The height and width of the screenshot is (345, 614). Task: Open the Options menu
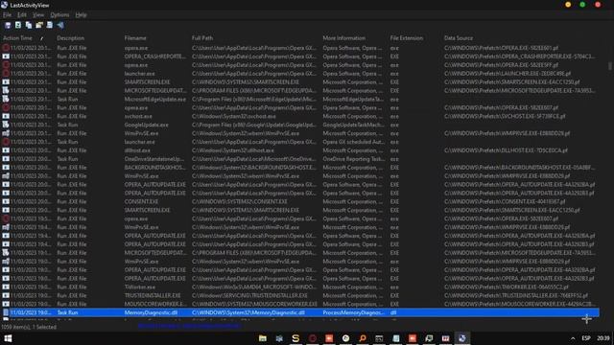(x=59, y=15)
